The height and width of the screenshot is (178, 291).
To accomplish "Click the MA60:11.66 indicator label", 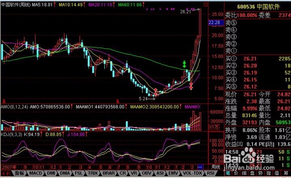I will [x=130, y=4].
